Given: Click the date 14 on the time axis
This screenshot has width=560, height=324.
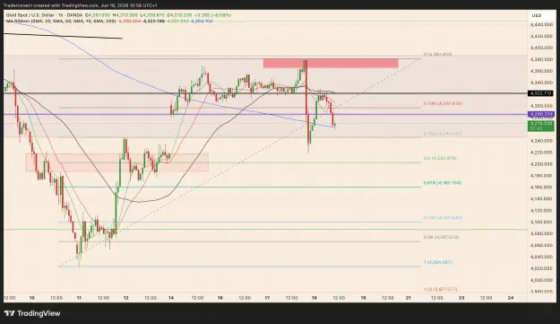Looking at the screenshot, I should pos(171,298).
